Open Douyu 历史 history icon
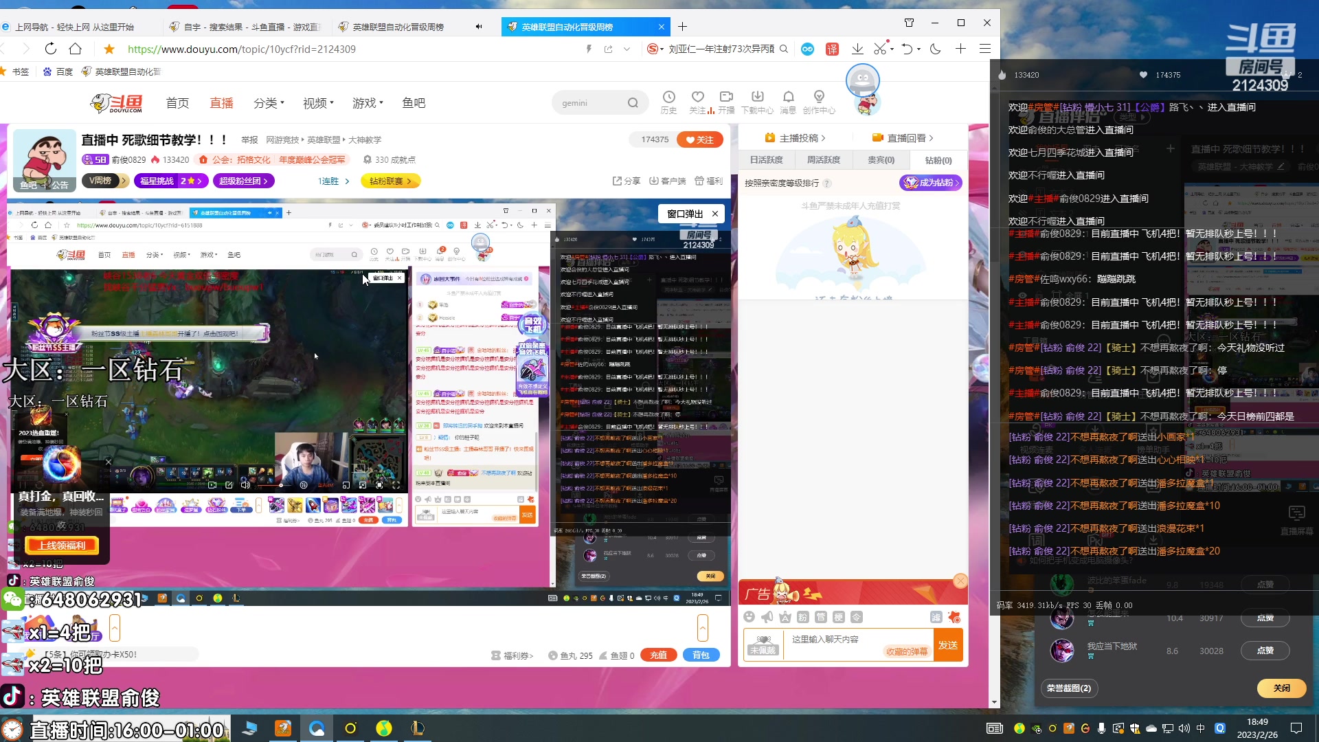The image size is (1319, 742). [x=668, y=102]
